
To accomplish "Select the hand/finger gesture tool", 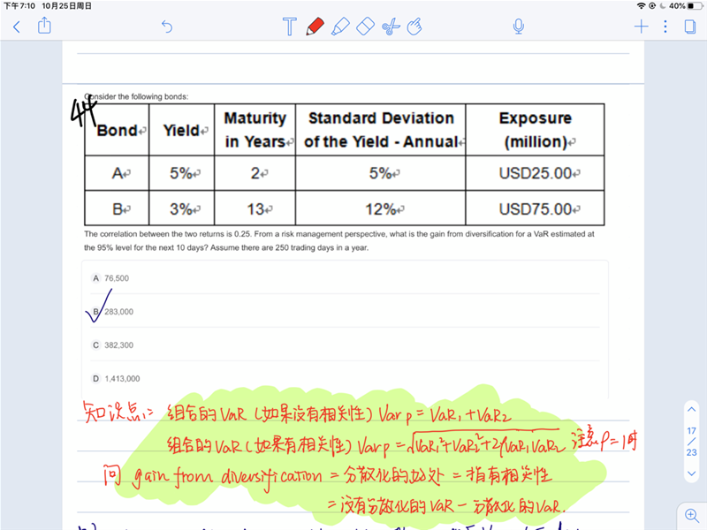I will click(x=414, y=26).
